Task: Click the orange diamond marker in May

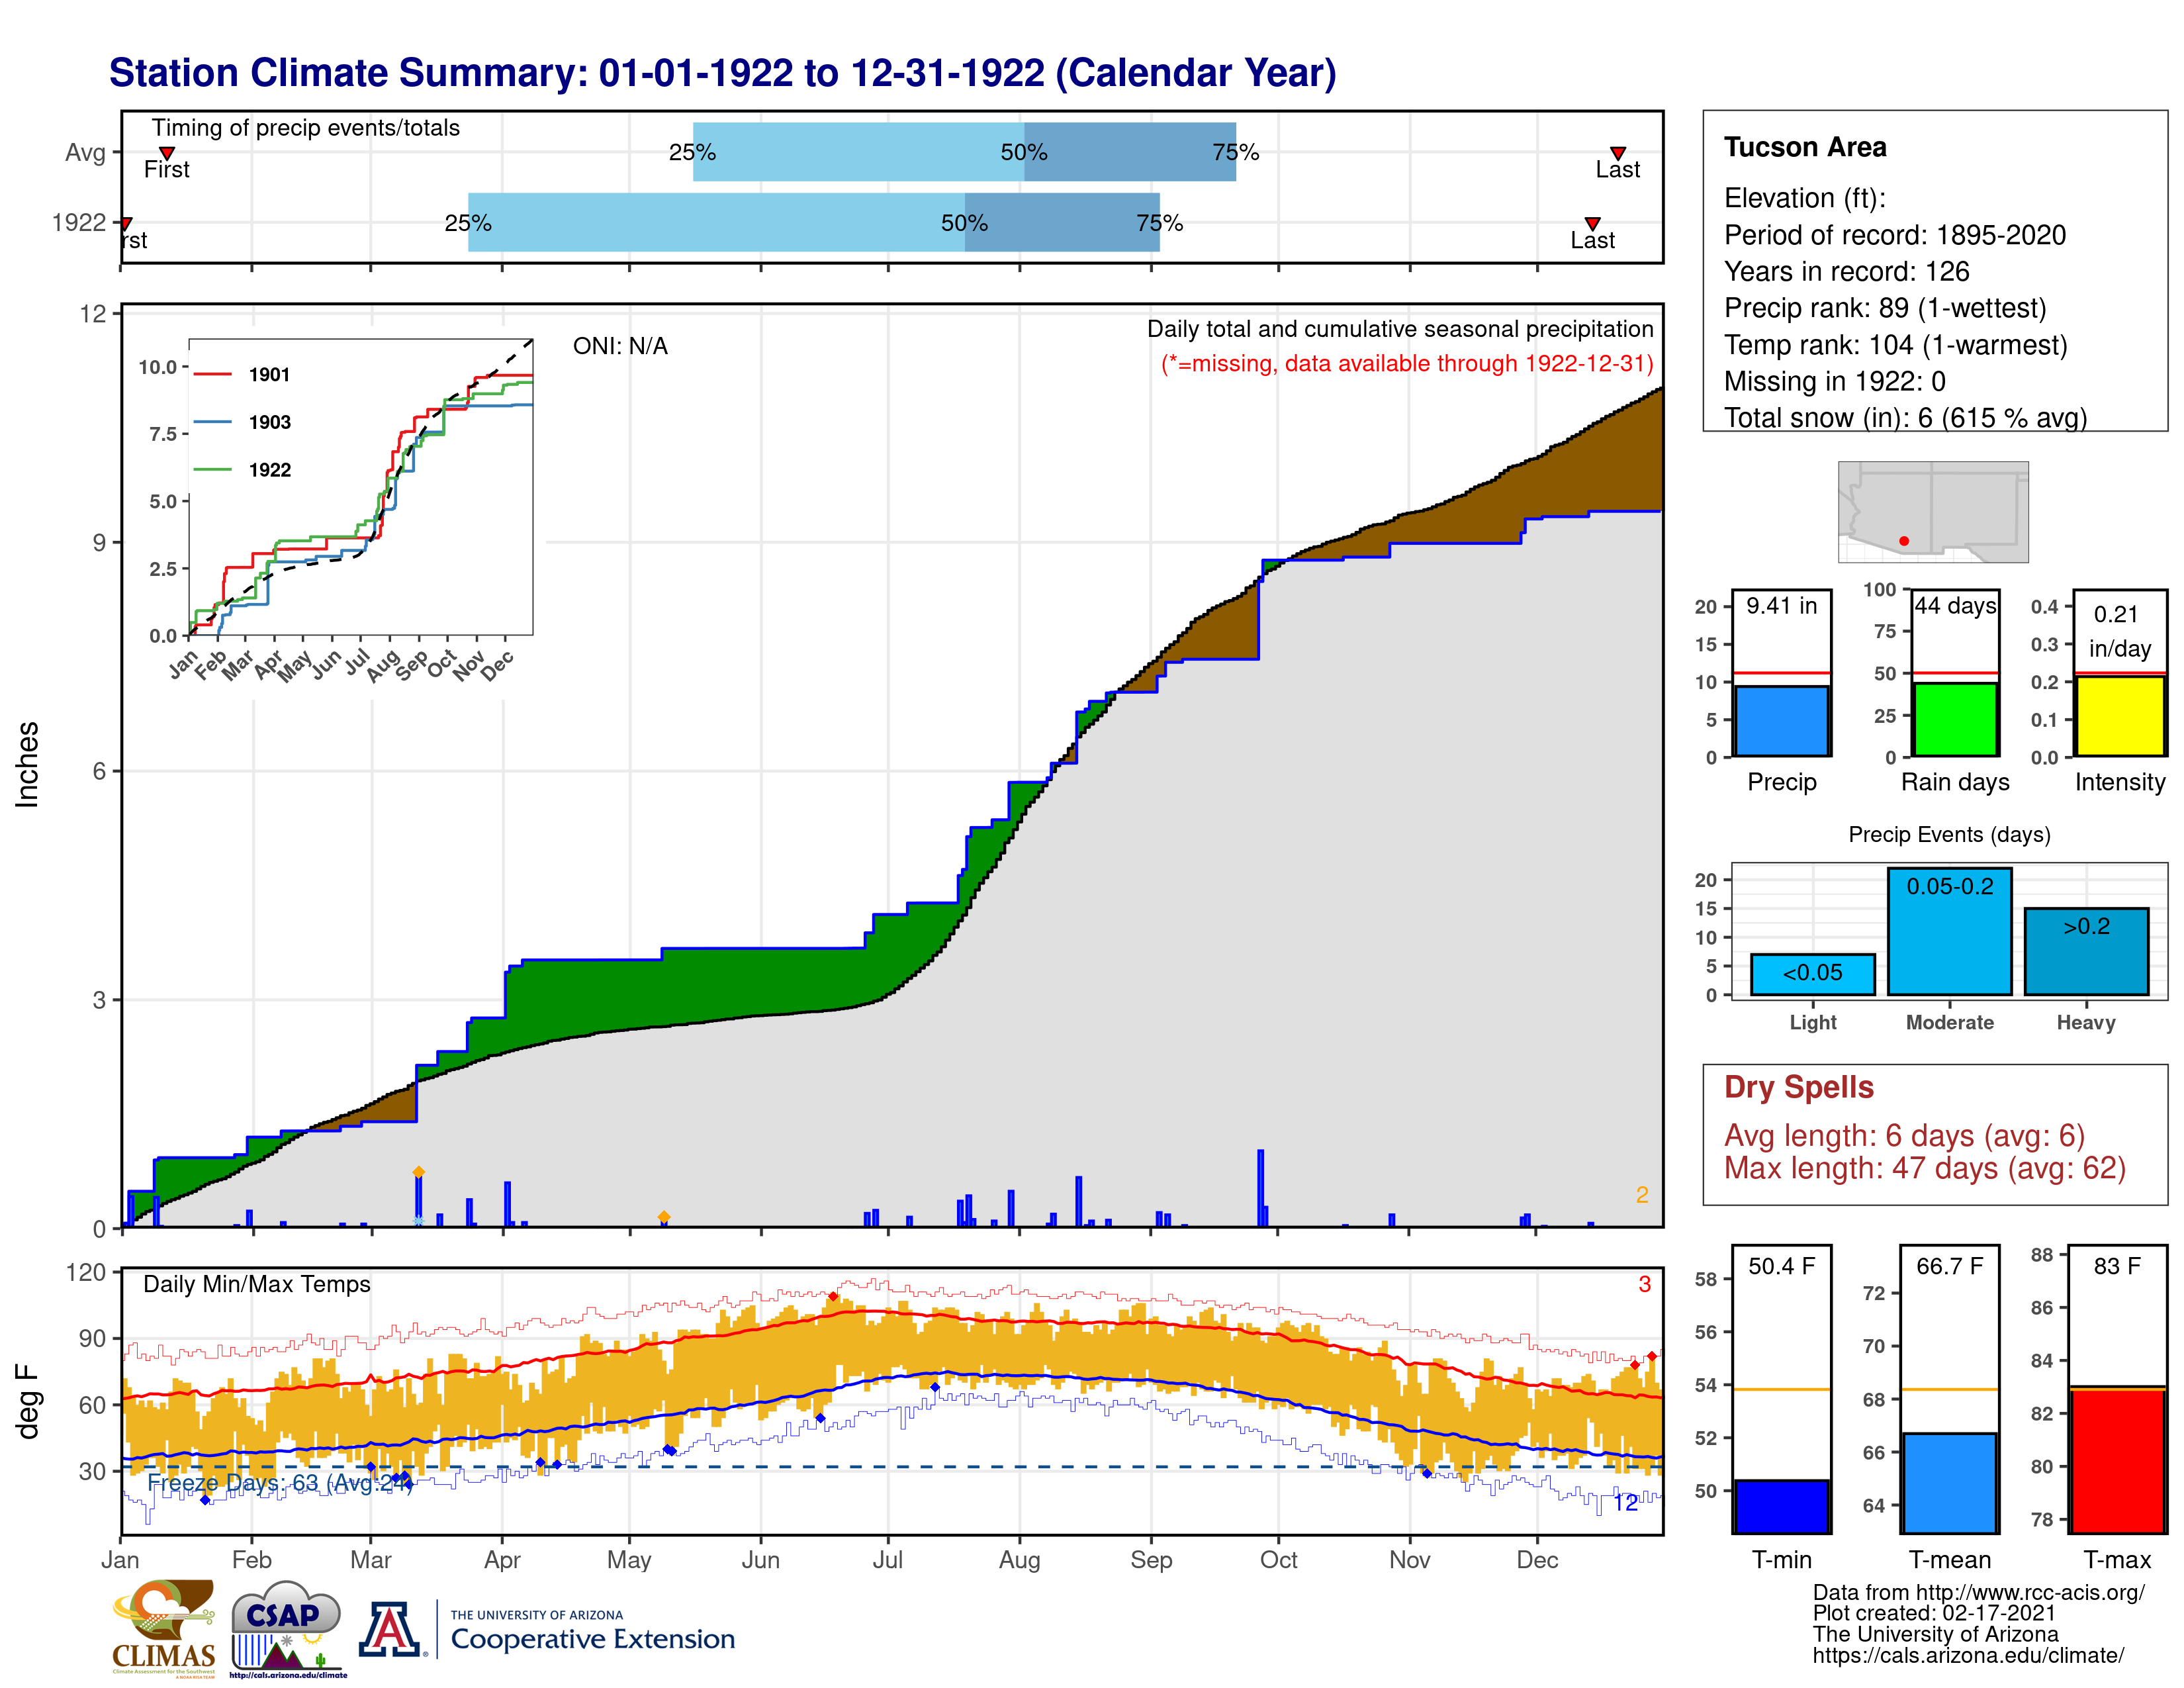Action: click(x=664, y=1217)
